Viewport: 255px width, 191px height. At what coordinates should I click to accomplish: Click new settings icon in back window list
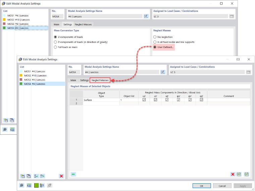click(x=6, y=120)
